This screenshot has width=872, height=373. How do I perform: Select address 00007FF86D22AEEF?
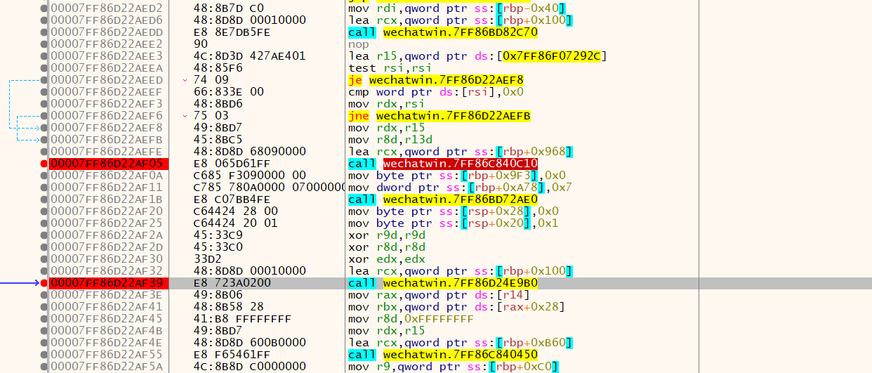[106, 92]
